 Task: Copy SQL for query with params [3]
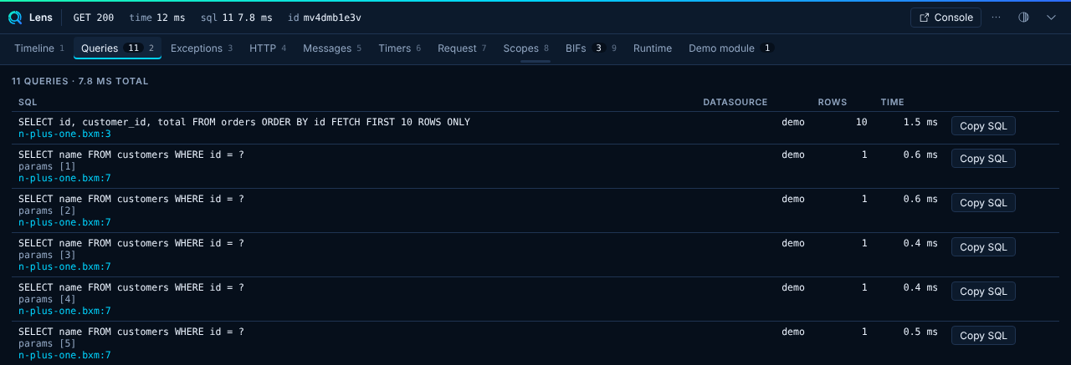pyautogui.click(x=983, y=247)
